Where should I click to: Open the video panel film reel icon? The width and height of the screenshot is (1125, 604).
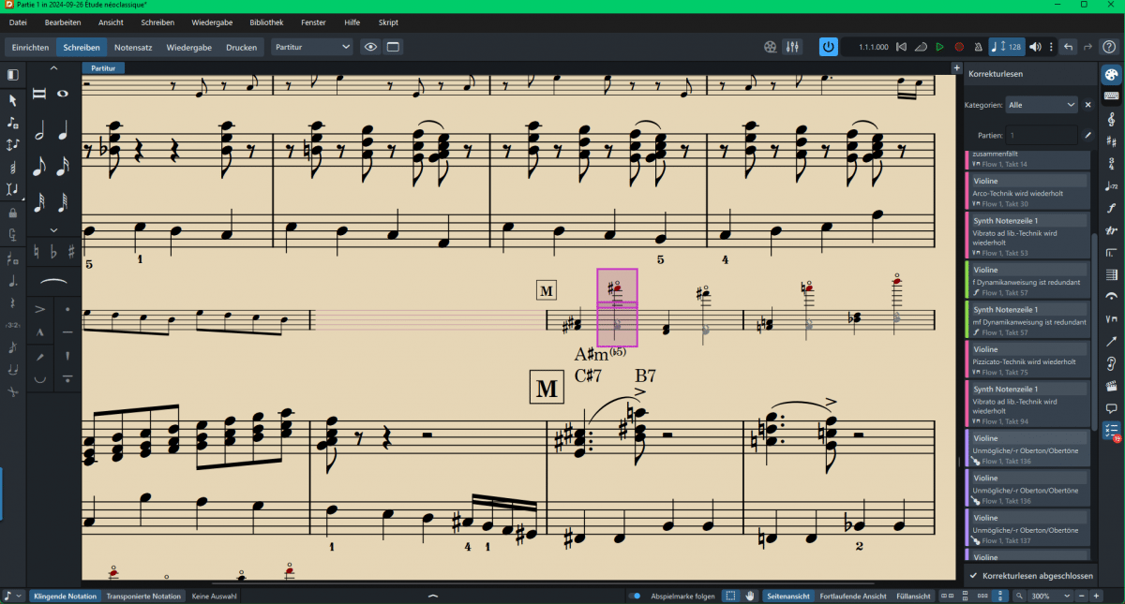click(x=1111, y=386)
